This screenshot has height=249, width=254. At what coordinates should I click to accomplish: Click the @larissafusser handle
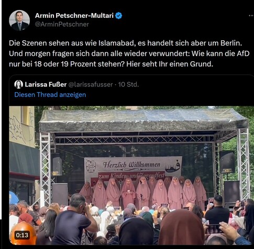pos(91,85)
